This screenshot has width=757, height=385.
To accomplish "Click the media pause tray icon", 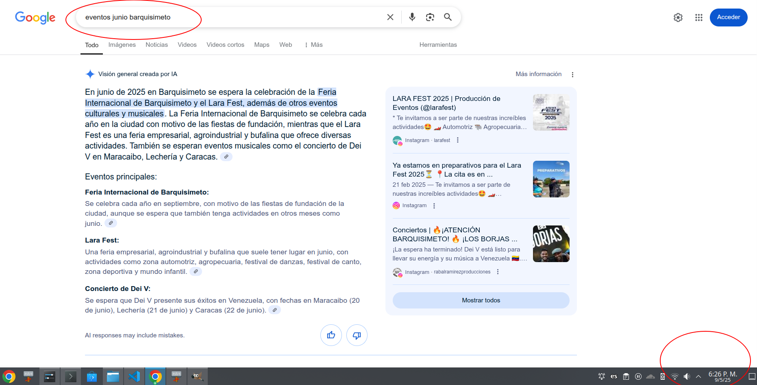I will pyautogui.click(x=638, y=376).
